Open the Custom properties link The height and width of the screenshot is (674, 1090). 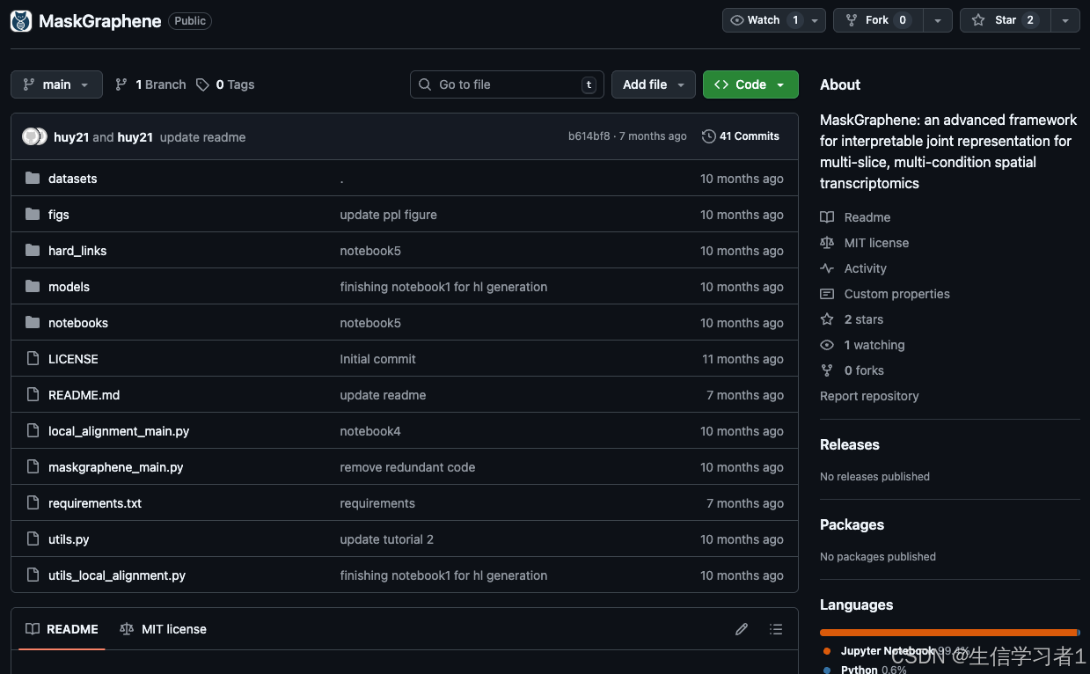897,294
